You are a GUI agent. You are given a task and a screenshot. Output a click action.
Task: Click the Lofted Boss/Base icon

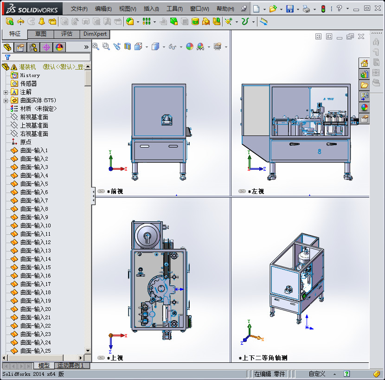[41, 22]
